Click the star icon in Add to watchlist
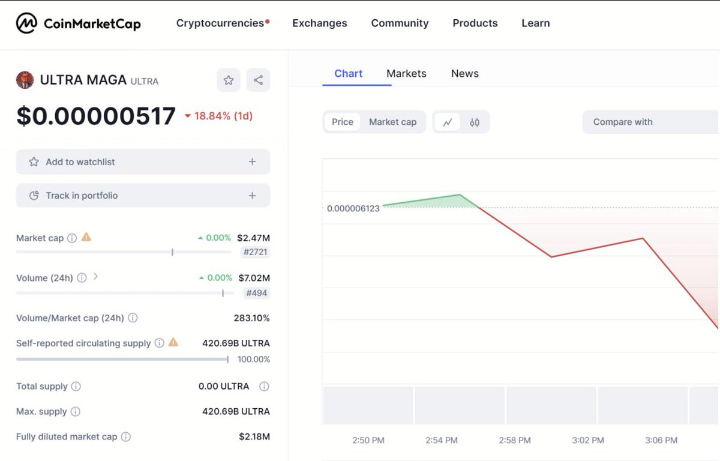 34,162
